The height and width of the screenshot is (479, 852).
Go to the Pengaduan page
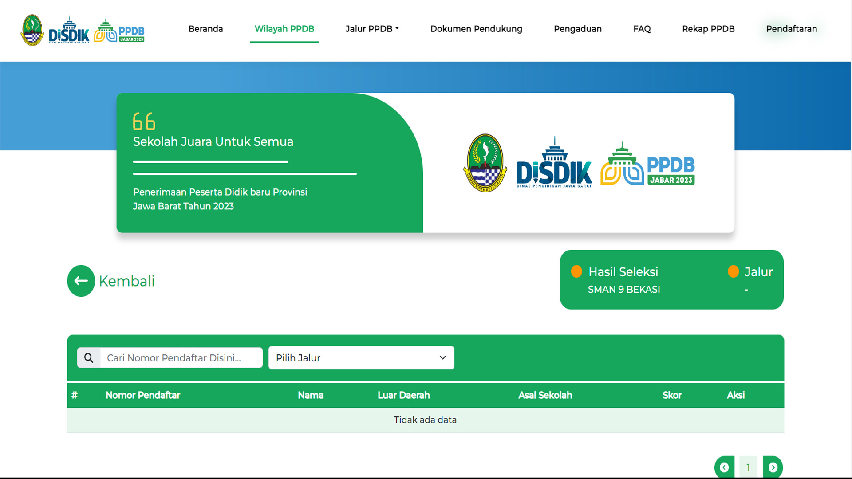(577, 29)
